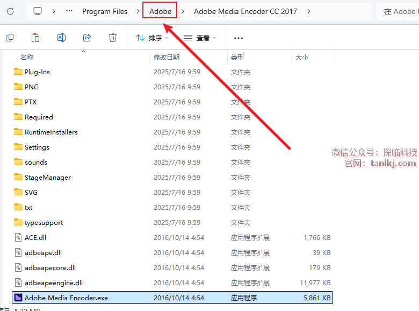Screen dimensions: 419x311
Task: Click the 39 KB size value
Action: click(x=322, y=252)
